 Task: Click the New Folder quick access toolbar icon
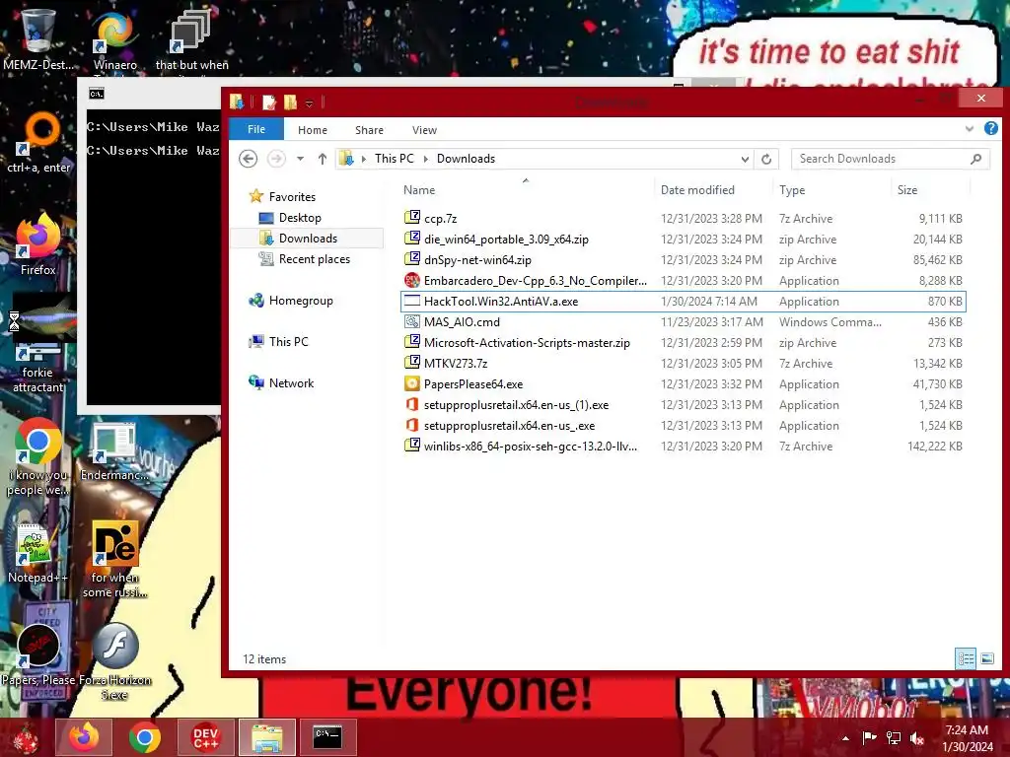coord(291,102)
